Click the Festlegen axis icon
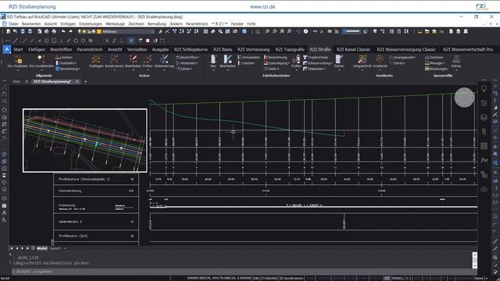This screenshot has height=281, width=500. [x=95, y=59]
